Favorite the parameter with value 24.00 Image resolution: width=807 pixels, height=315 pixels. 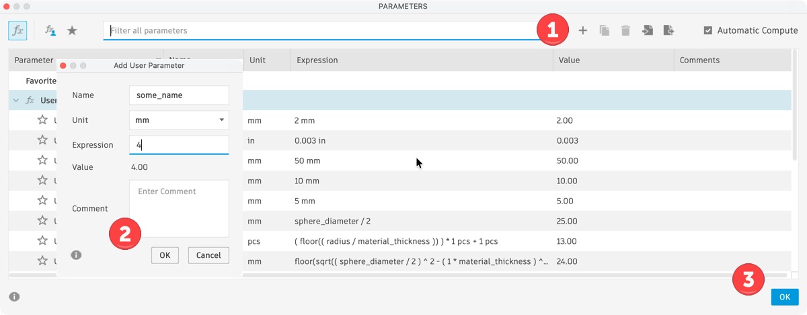point(42,261)
